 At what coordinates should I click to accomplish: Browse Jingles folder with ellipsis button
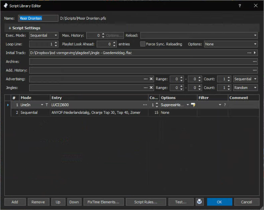tap(146, 88)
